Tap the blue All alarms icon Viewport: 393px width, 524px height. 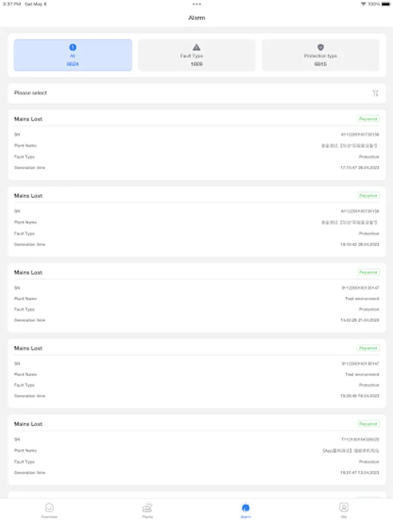[x=73, y=47]
